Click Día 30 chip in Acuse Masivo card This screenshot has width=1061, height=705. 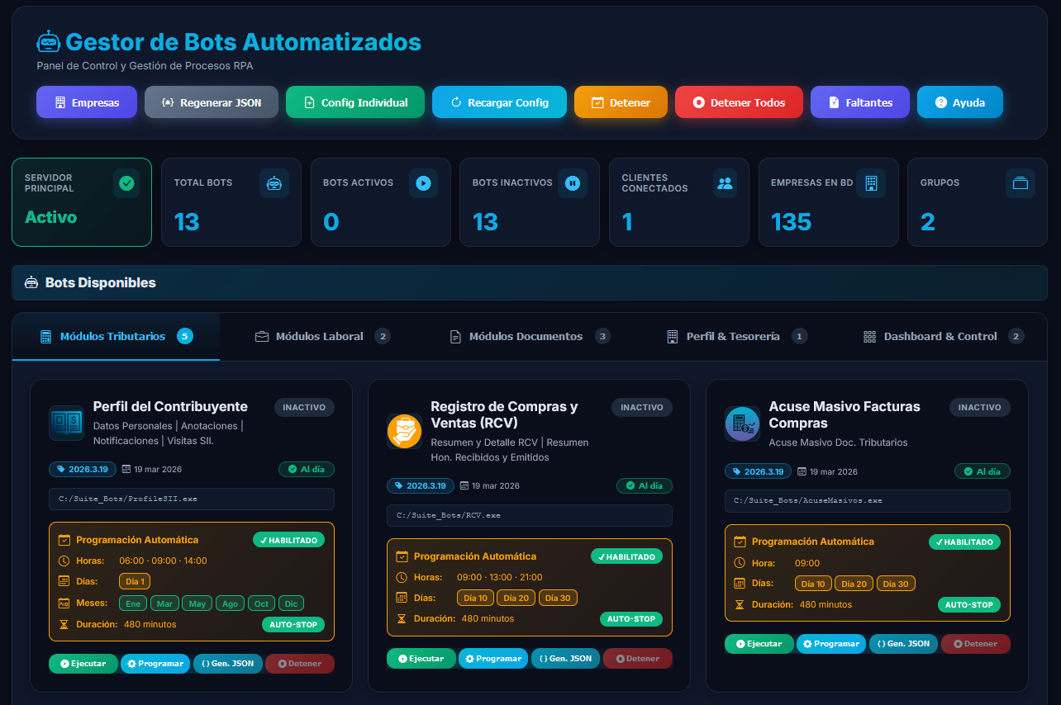tap(896, 584)
